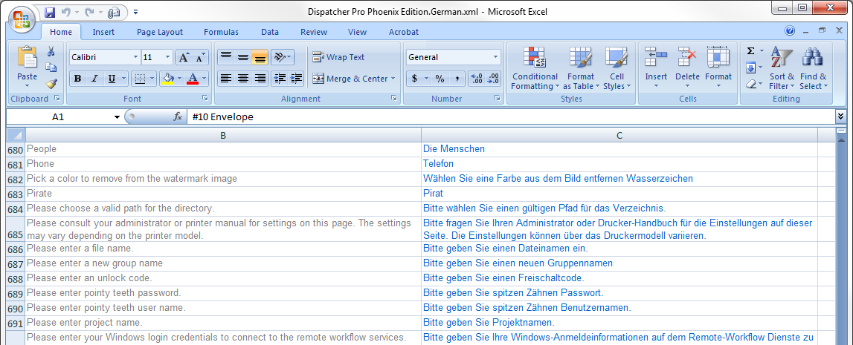Open Acrobat tab

point(404,32)
